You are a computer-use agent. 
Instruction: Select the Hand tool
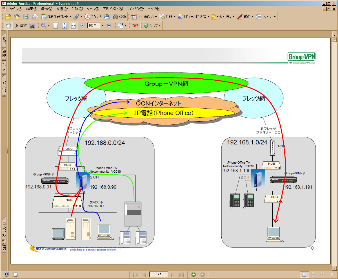click(8, 26)
